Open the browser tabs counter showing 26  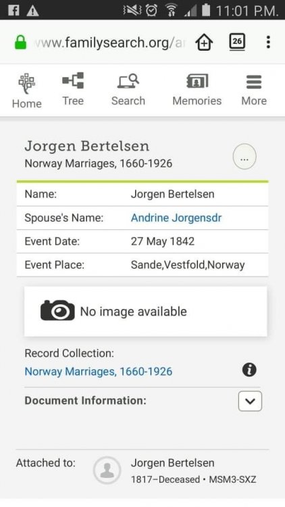[237, 42]
